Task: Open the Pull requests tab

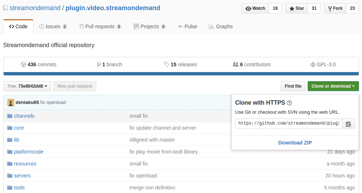Action: click(100, 26)
